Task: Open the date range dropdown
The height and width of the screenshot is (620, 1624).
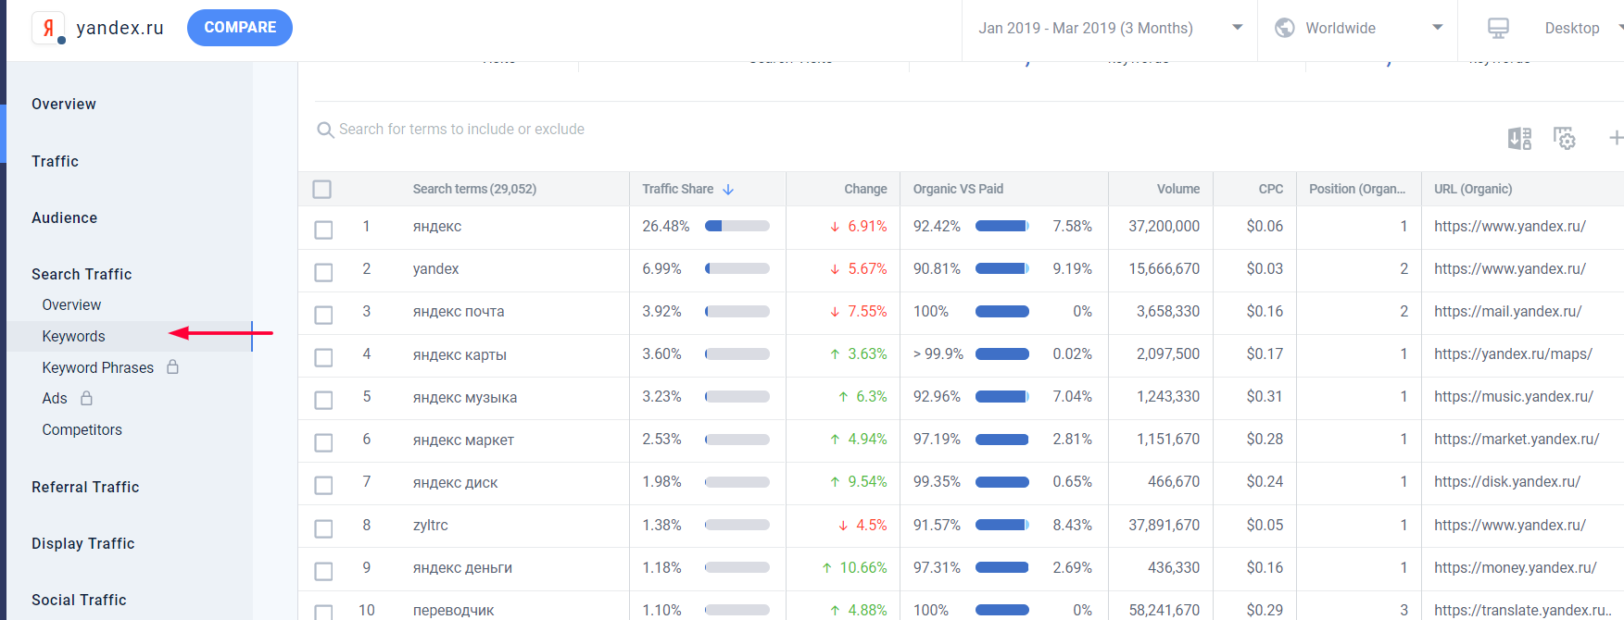Action: pos(1110,28)
